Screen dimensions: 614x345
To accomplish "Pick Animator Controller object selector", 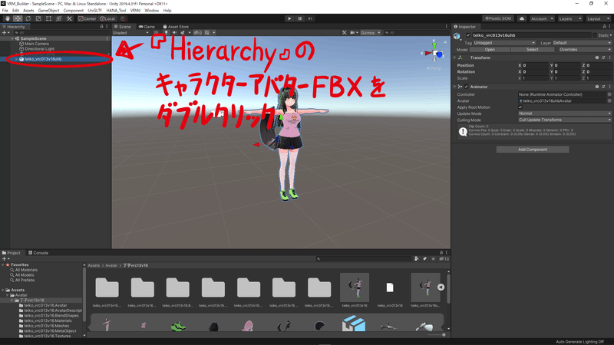I will coord(609,94).
